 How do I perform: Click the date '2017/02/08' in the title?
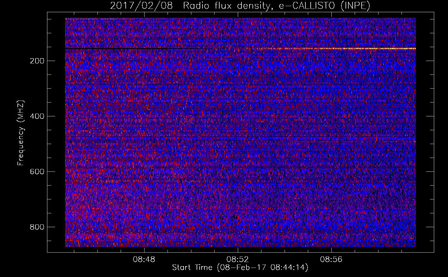click(141, 6)
